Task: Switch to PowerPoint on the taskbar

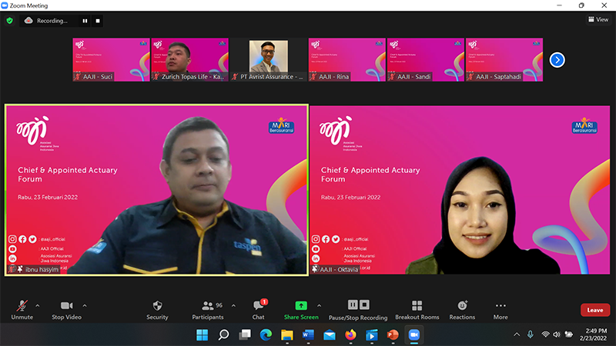Action: (393, 335)
